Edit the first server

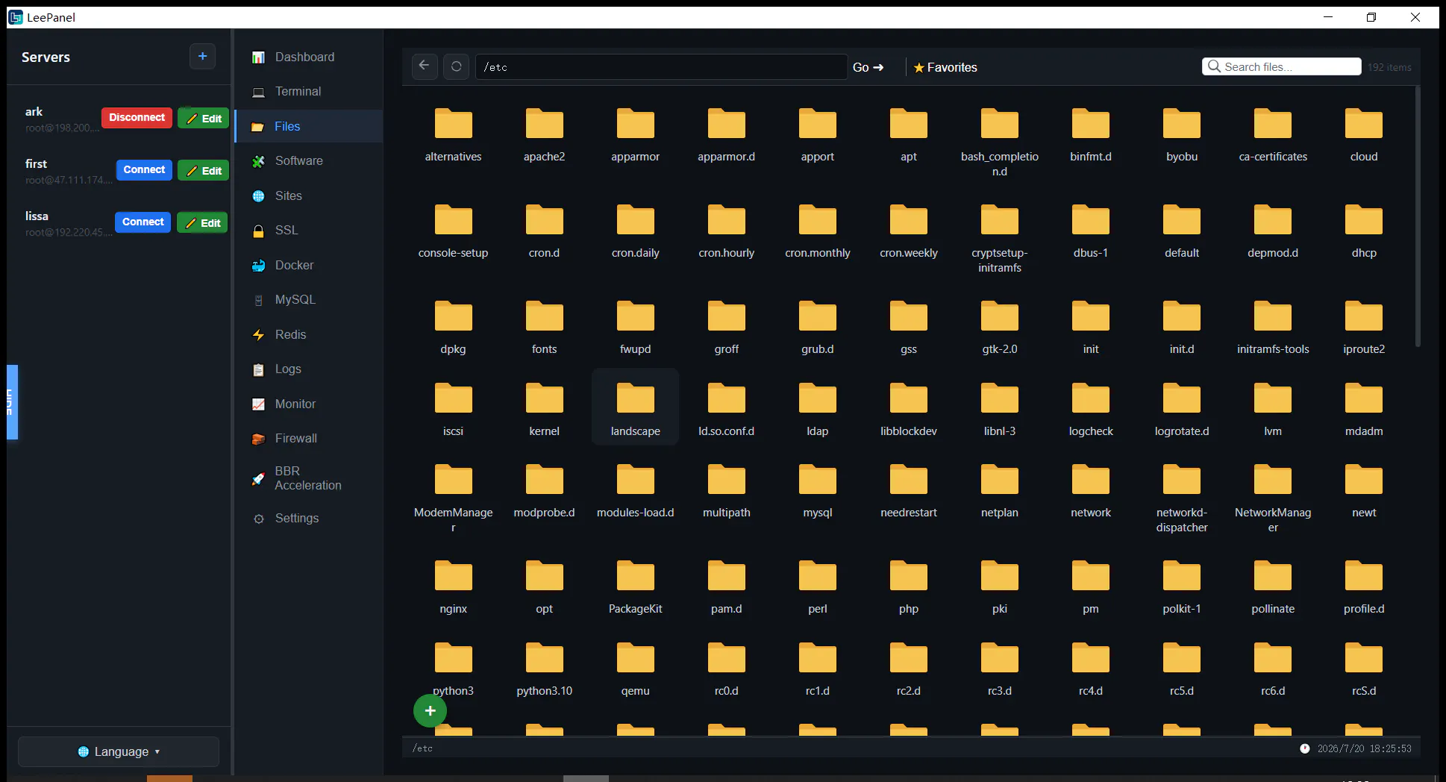[x=204, y=170]
